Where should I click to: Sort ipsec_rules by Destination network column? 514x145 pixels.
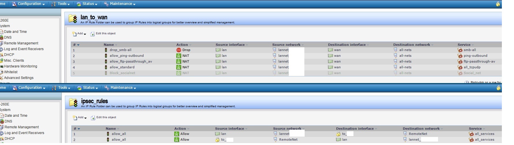(423, 129)
